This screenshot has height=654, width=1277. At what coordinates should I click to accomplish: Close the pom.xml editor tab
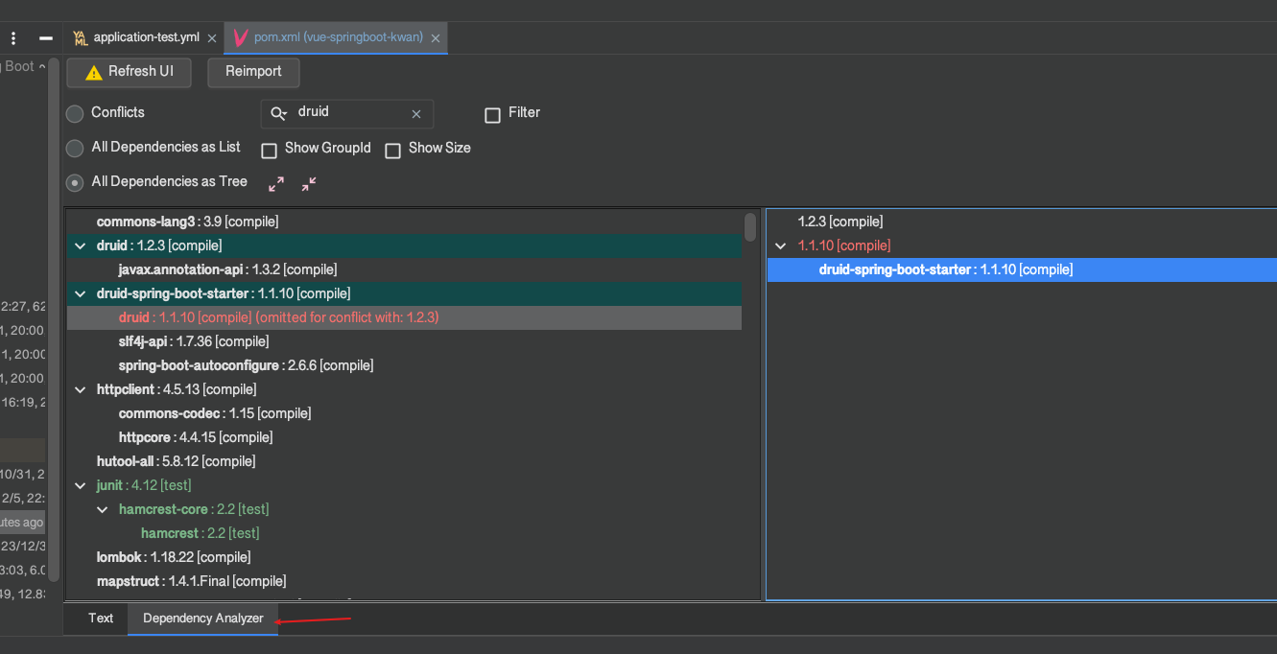click(x=436, y=38)
